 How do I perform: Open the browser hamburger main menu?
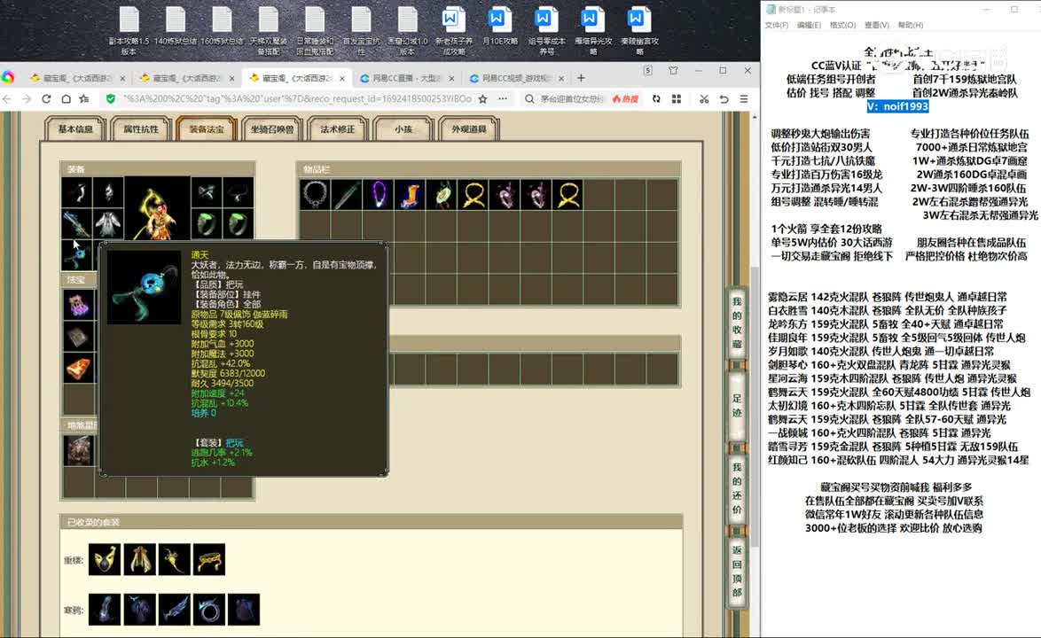click(x=744, y=99)
